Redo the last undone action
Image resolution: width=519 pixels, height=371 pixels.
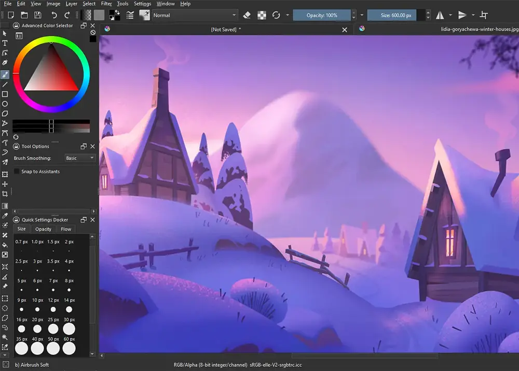67,15
